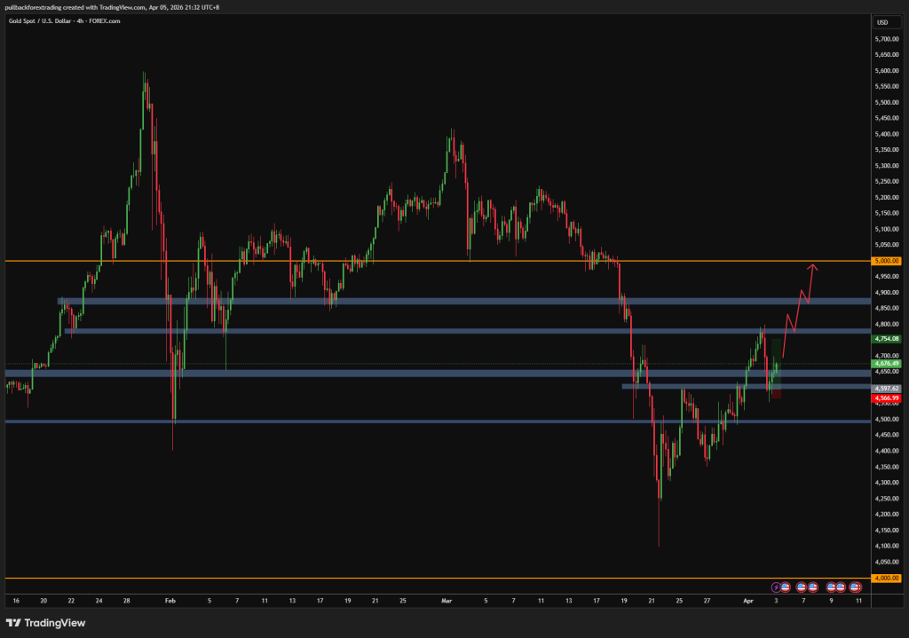Click the Feb label on the time axis
The image size is (909, 638).
[170, 601]
